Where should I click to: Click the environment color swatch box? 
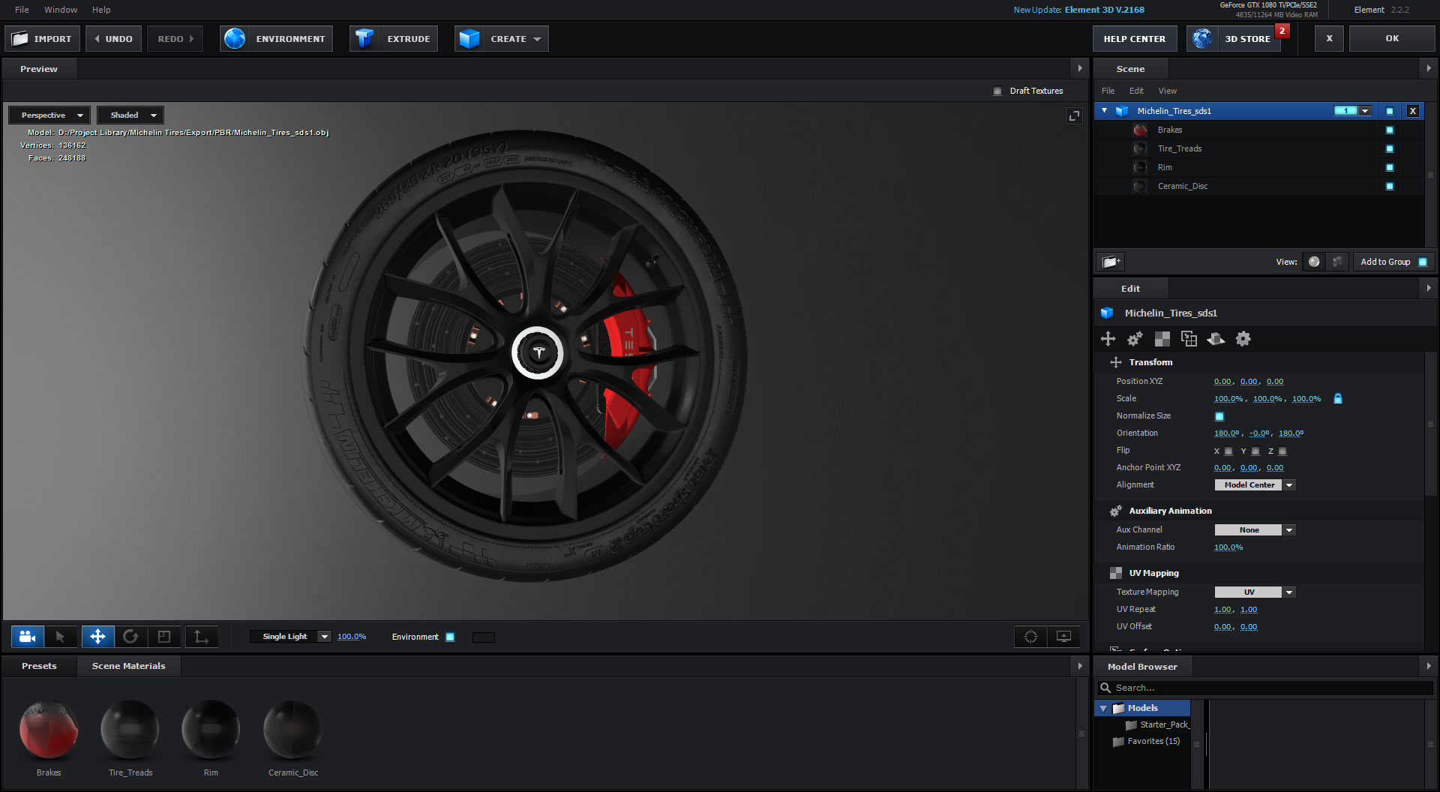483,637
